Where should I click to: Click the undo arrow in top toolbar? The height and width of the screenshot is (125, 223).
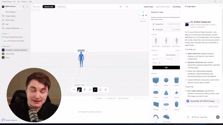pos(133,7)
